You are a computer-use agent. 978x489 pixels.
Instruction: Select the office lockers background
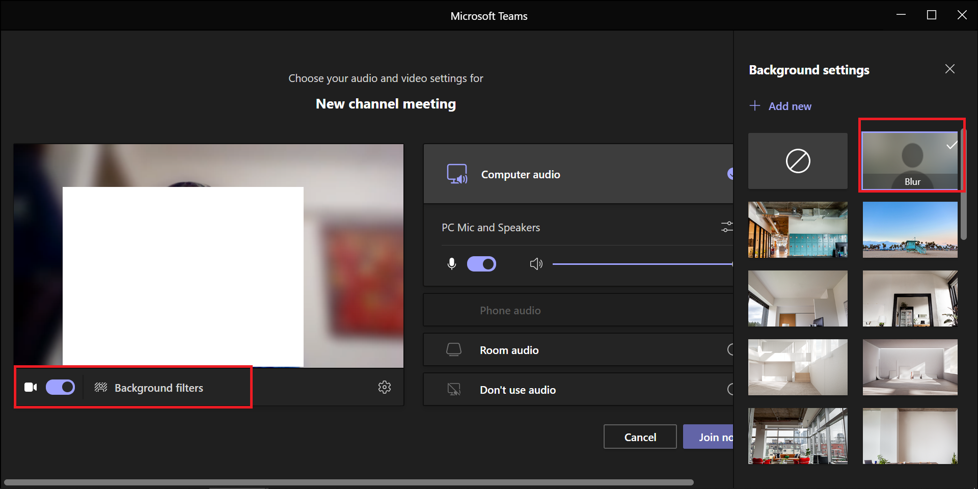tap(798, 230)
